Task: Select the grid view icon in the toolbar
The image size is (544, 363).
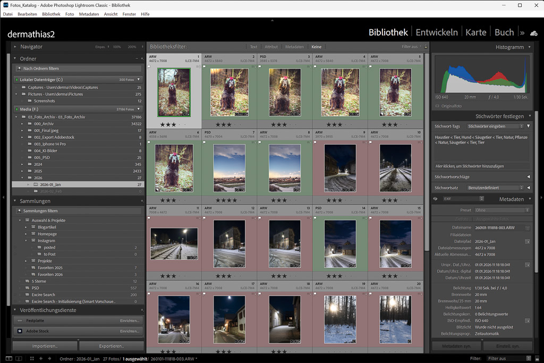Action: pos(32,359)
